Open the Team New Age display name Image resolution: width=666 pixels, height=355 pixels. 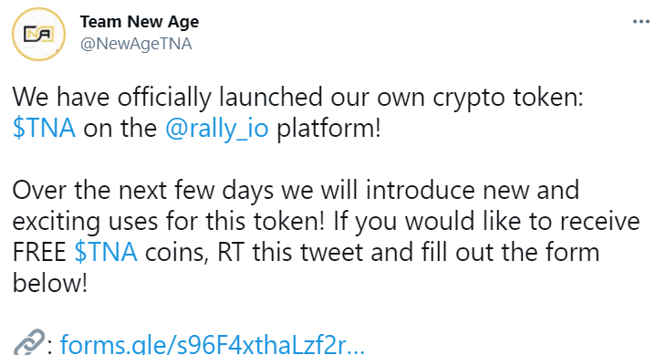pos(140,22)
